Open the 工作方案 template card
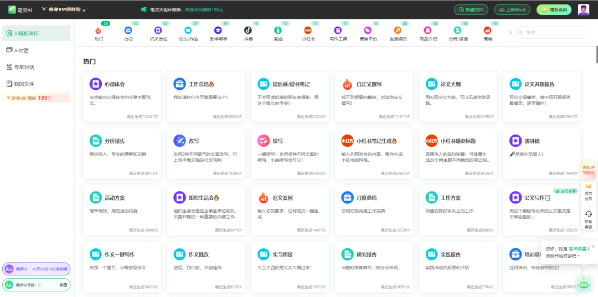The height and width of the screenshot is (297, 598). [x=458, y=211]
